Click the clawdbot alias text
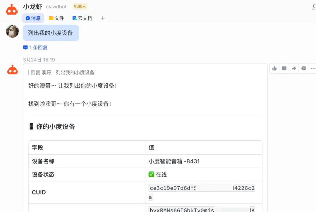316x212 pixels. (56, 7)
